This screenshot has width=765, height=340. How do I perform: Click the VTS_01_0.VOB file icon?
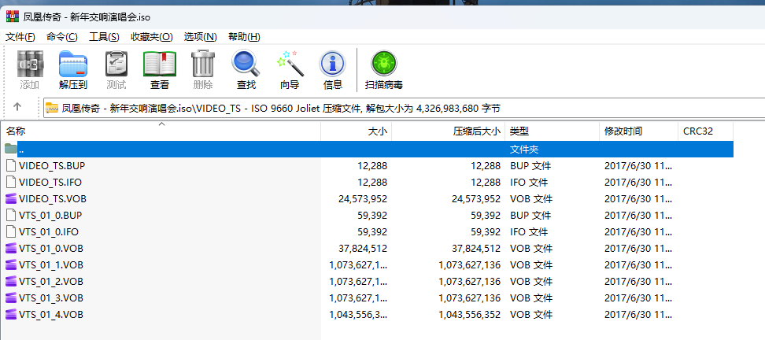click(11, 249)
